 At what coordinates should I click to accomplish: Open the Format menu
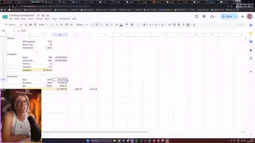point(39,19)
